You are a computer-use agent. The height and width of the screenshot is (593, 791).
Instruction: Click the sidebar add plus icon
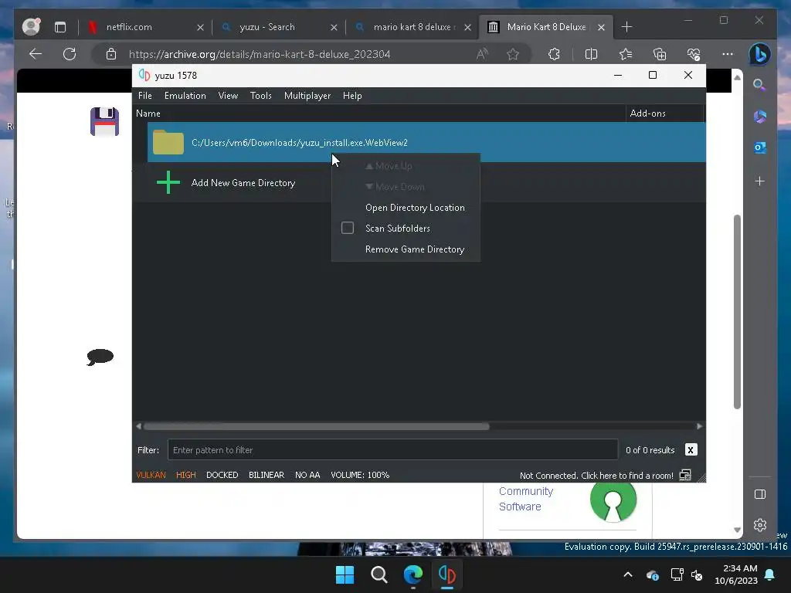[760, 181]
